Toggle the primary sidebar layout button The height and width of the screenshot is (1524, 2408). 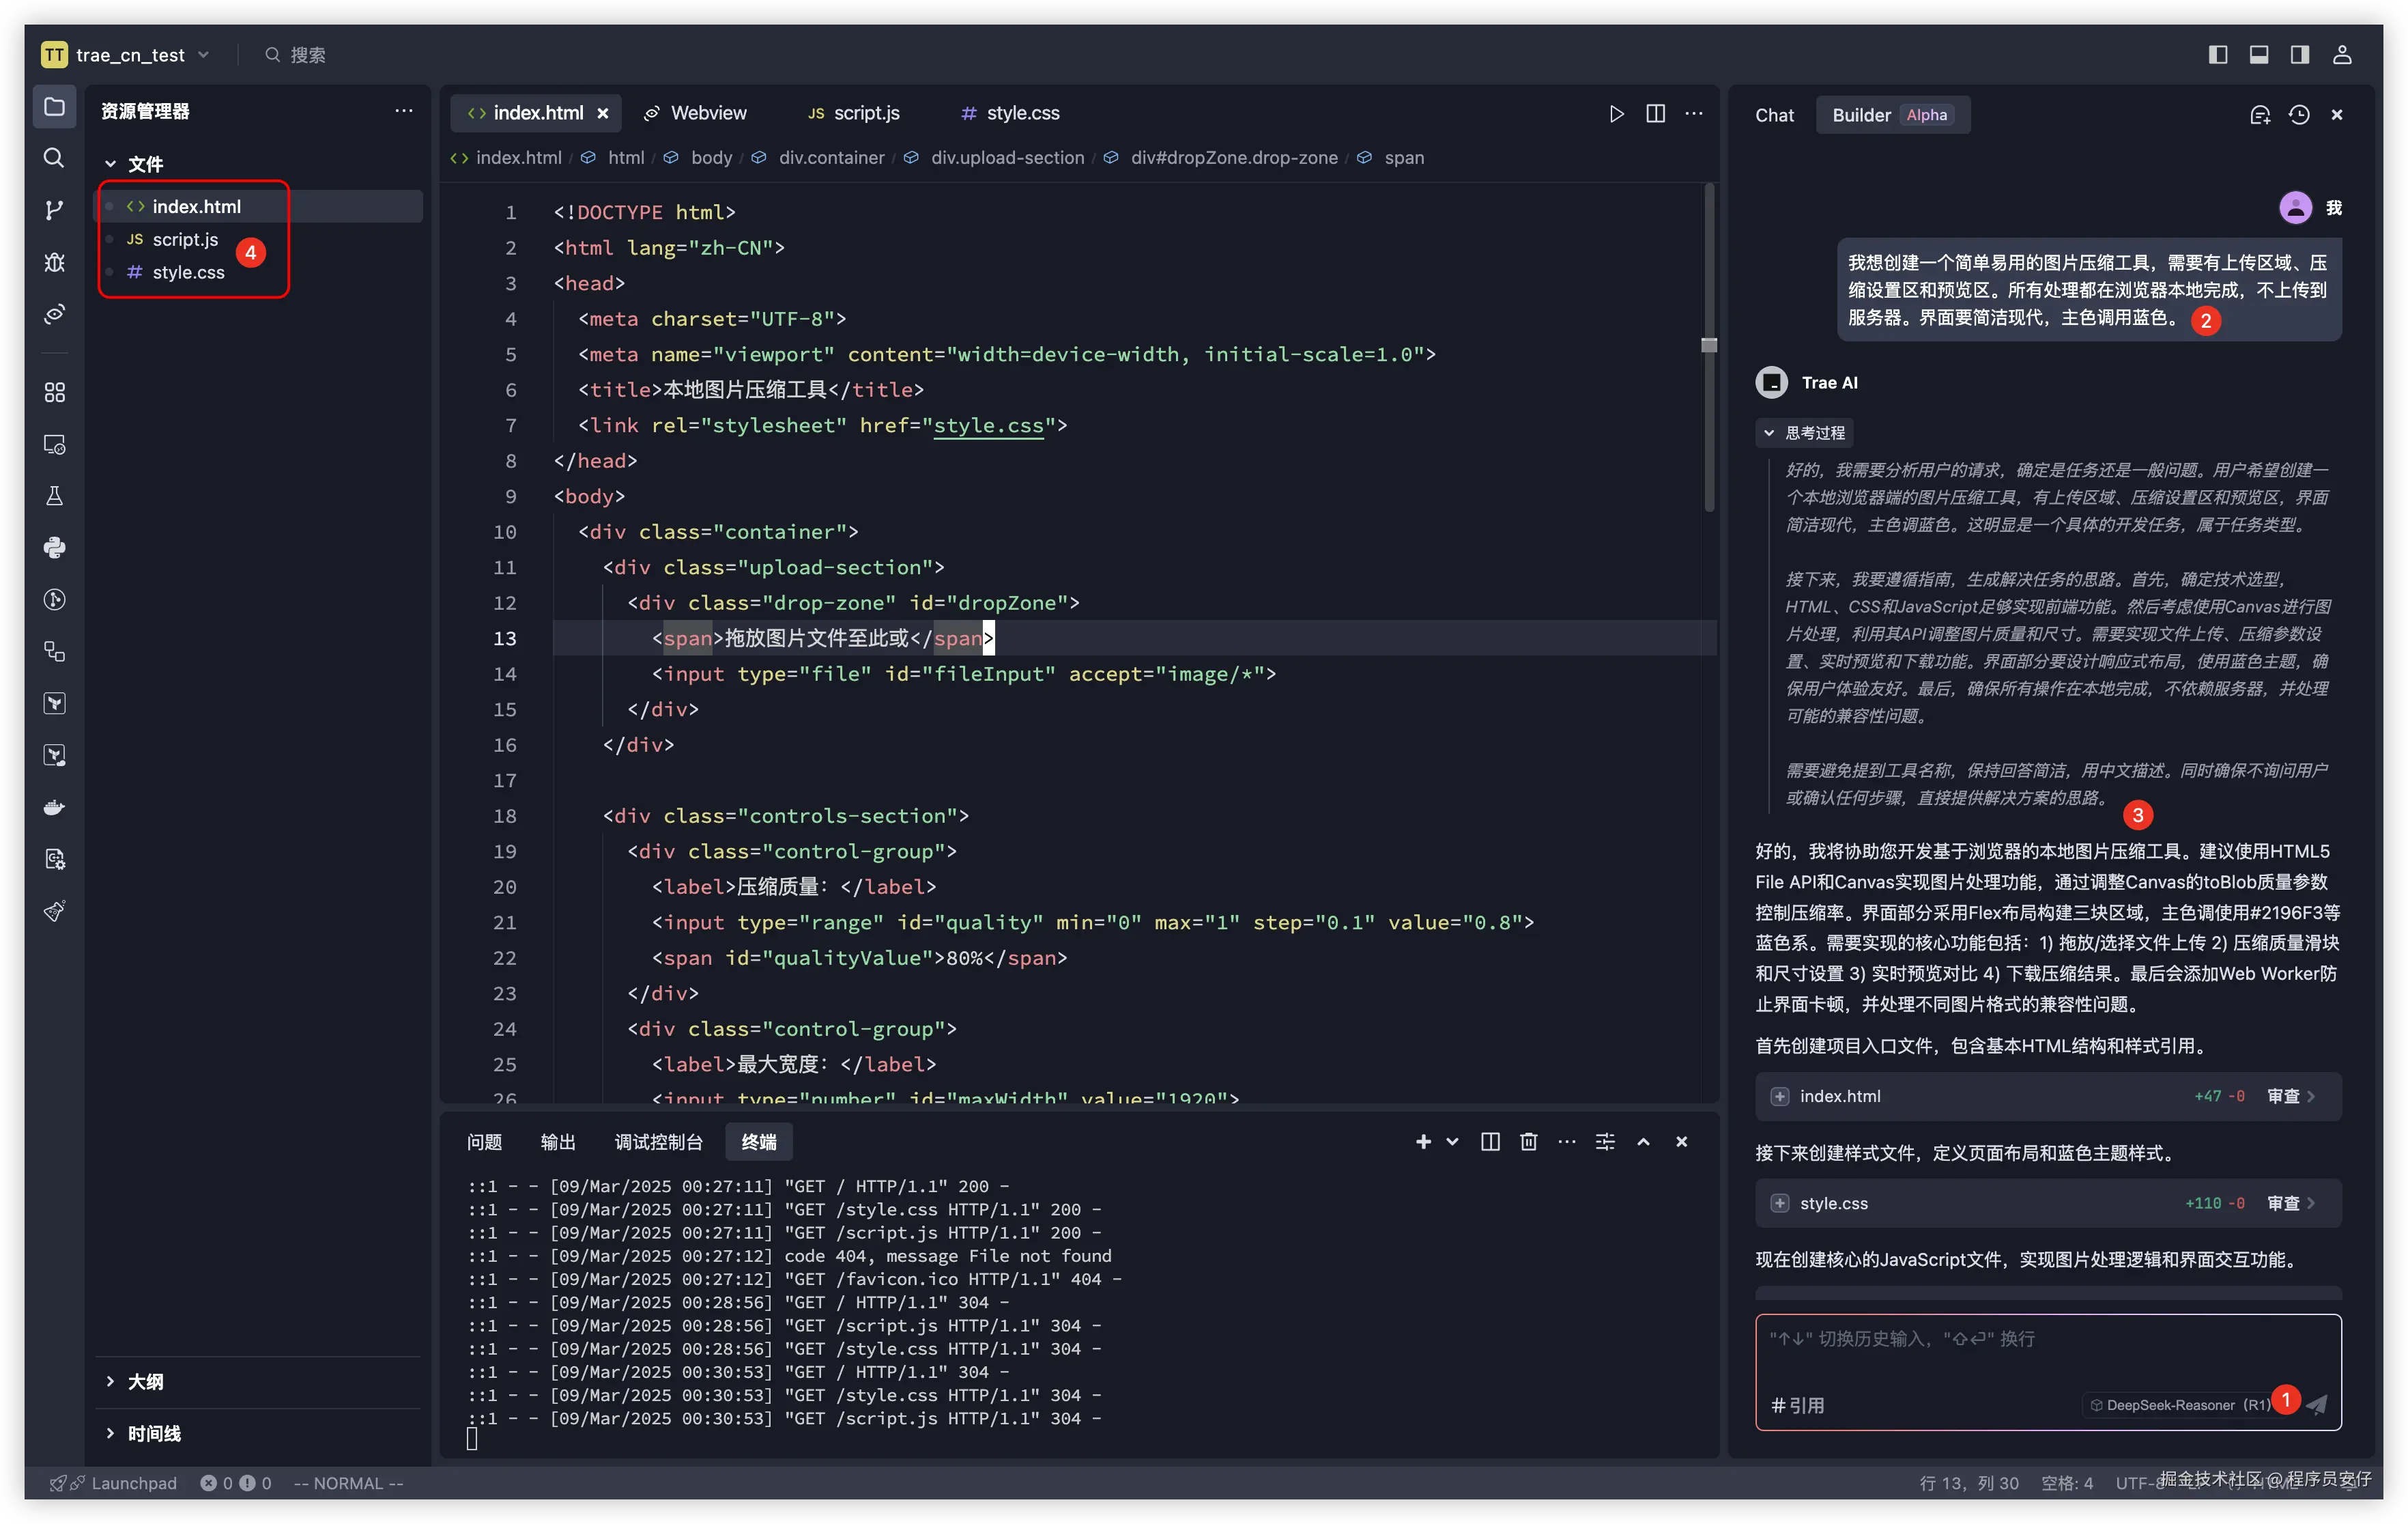point(2217,55)
